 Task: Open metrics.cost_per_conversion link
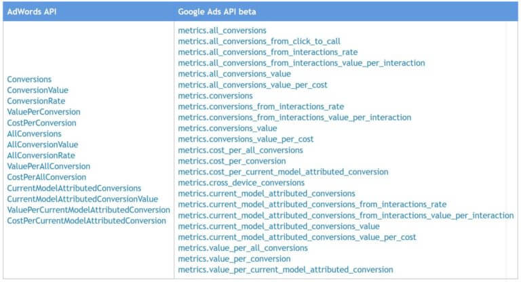(x=232, y=161)
